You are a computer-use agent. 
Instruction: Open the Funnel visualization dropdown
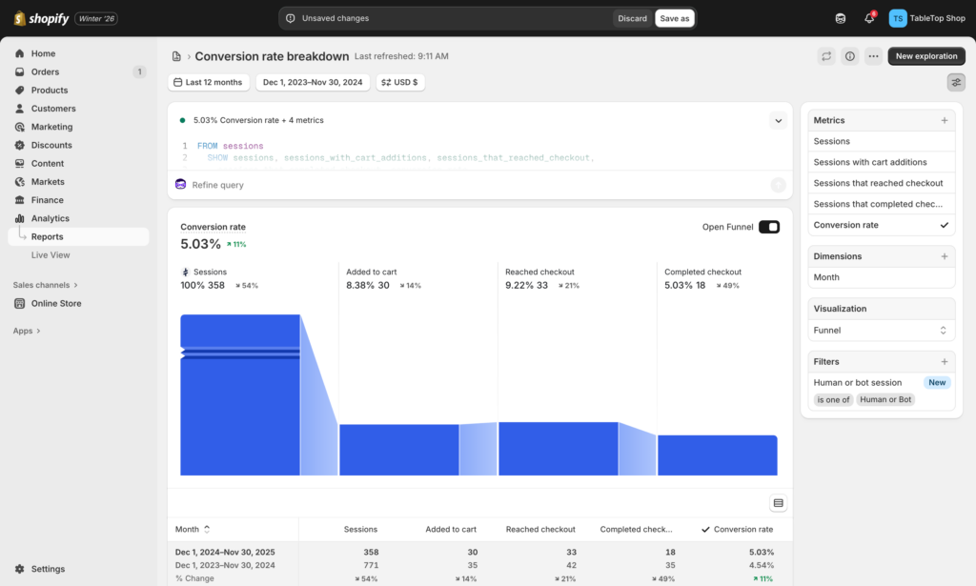(881, 331)
